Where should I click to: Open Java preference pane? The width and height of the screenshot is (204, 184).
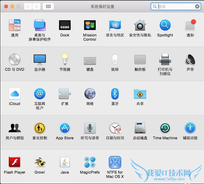65,162
